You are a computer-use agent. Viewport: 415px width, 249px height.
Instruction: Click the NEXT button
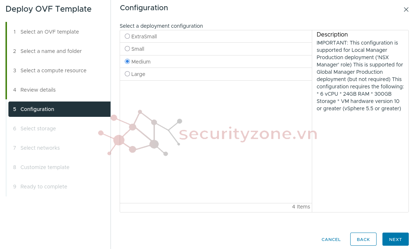point(395,239)
